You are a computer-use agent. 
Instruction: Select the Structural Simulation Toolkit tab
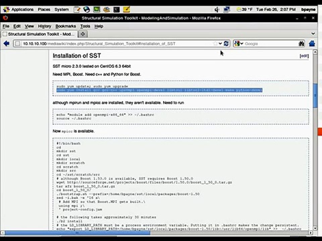tap(40, 34)
